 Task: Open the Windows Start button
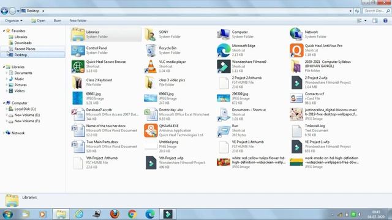7,215
